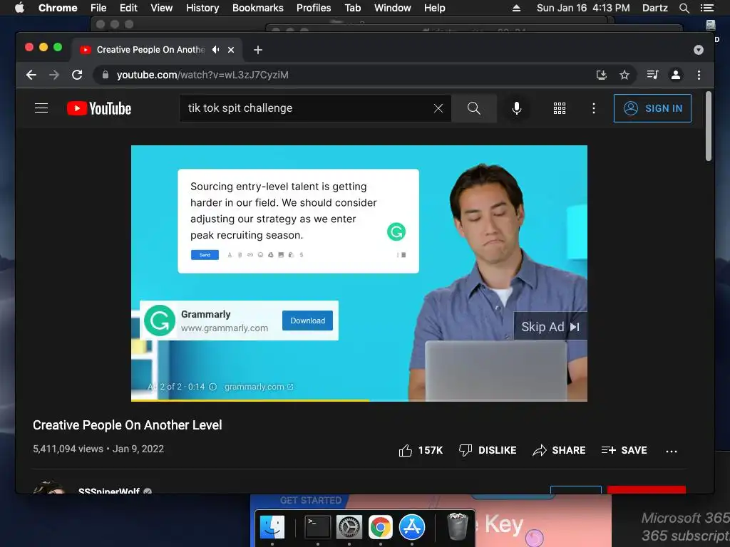Like the video with 157K thumbs up
This screenshot has width=730, height=547.
point(421,450)
